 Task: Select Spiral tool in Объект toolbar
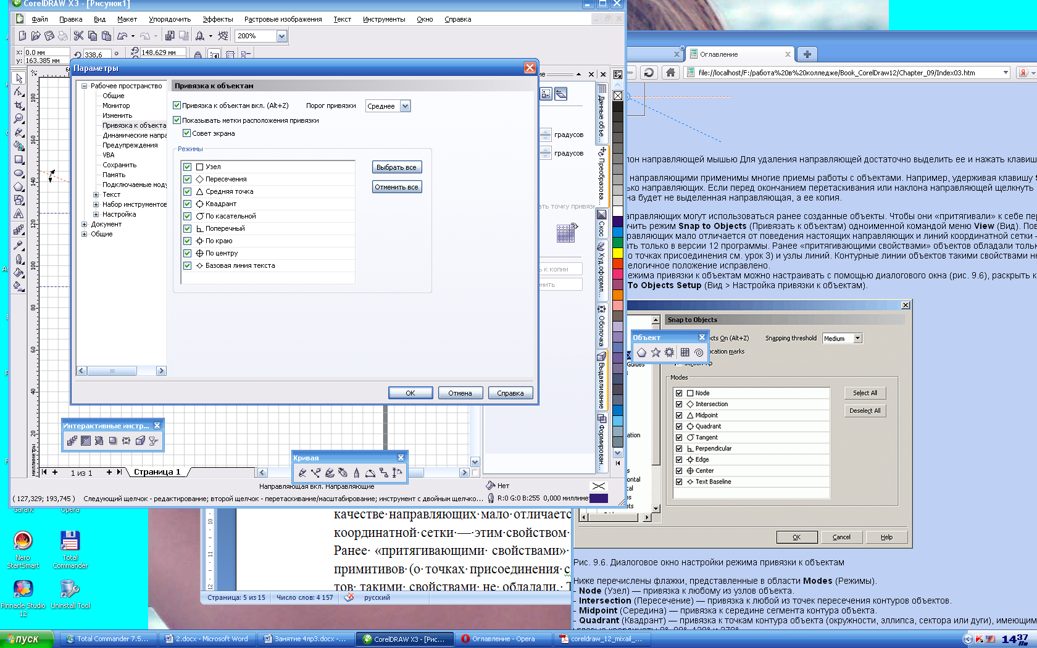coord(699,352)
